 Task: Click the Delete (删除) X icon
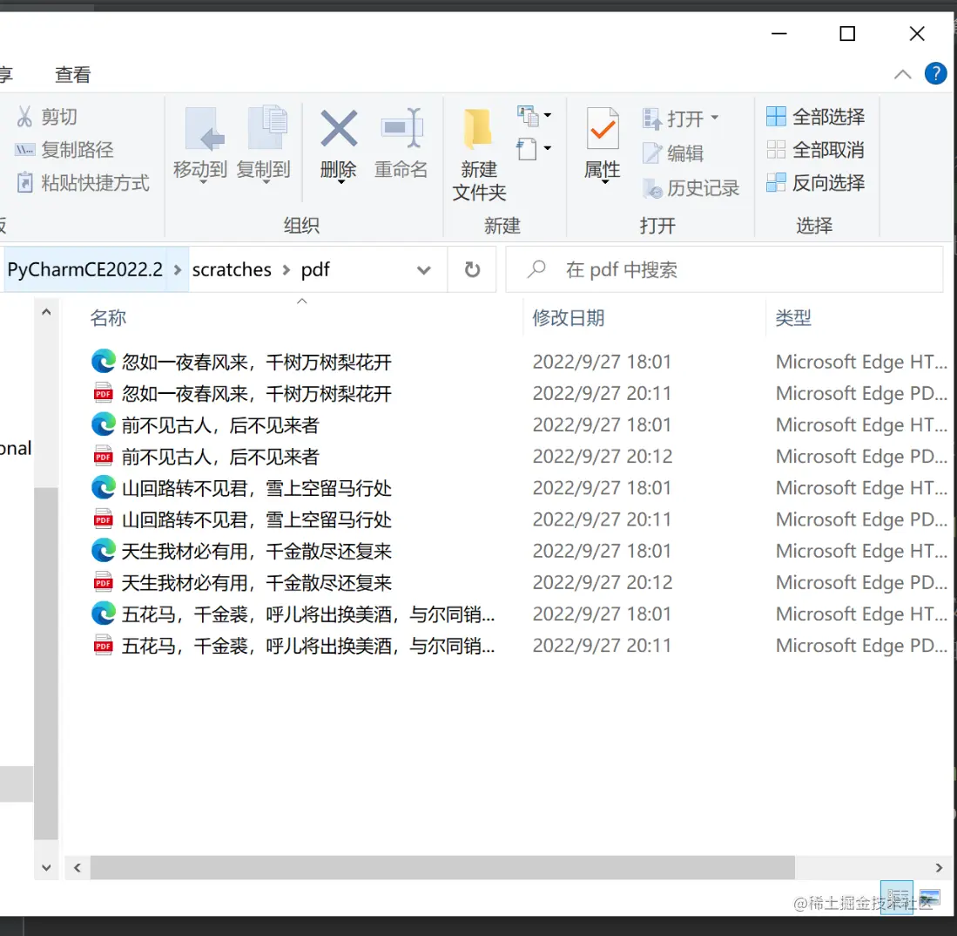pyautogui.click(x=339, y=128)
